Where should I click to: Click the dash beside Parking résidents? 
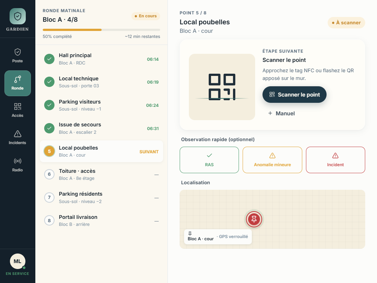click(x=156, y=198)
